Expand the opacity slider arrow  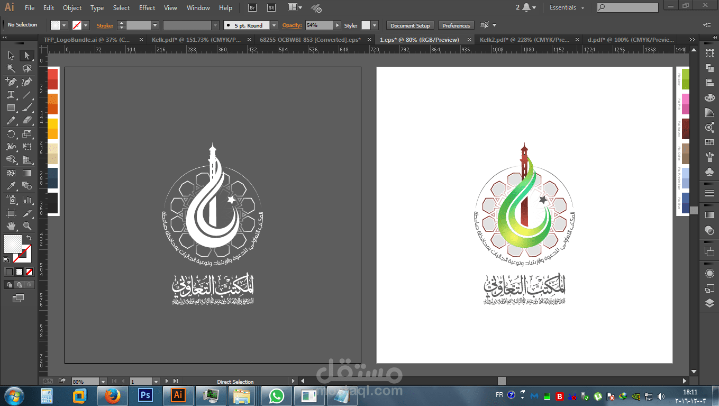(337, 25)
